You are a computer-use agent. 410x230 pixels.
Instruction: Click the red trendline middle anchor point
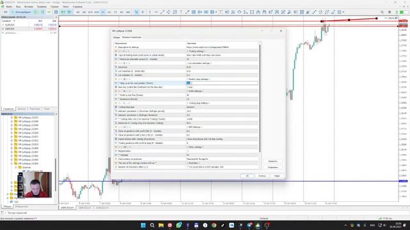pyautogui.click(x=348, y=20)
